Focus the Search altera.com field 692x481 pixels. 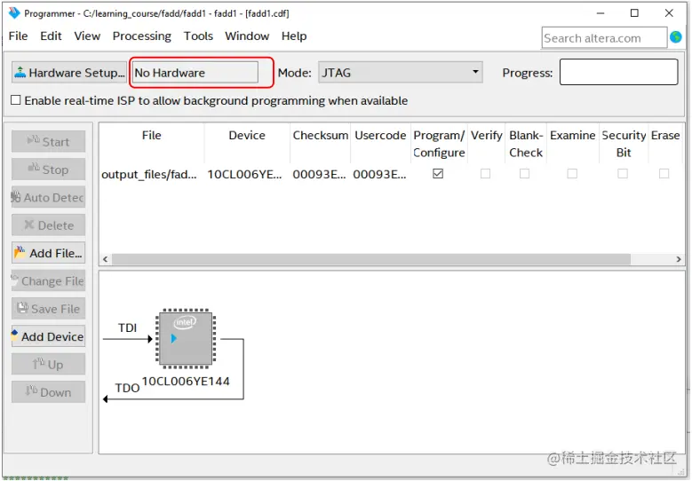(x=604, y=38)
